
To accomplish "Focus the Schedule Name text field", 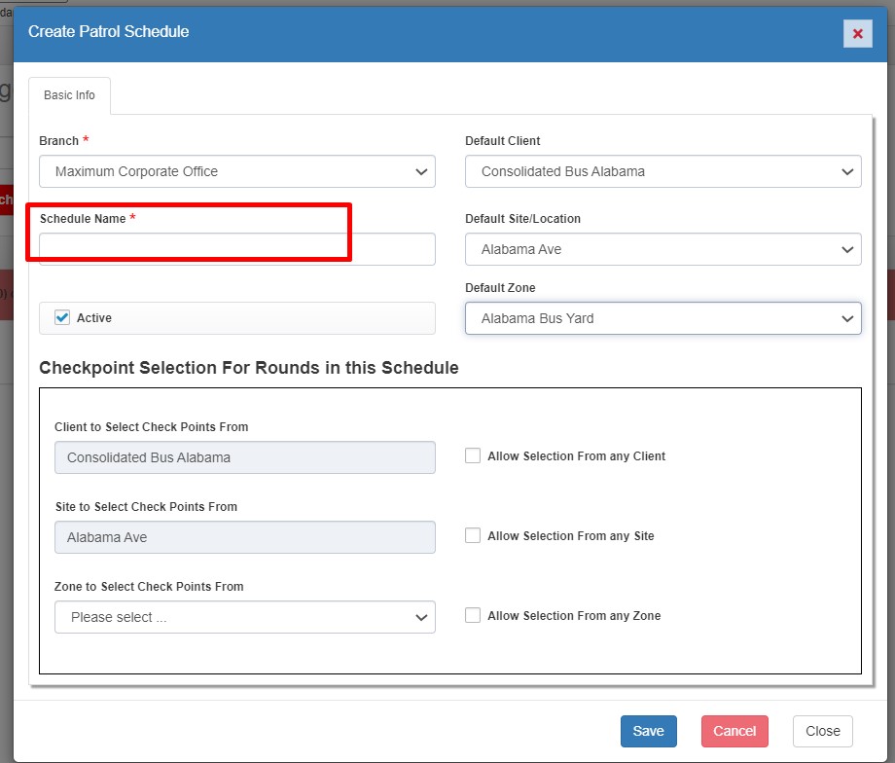I will (x=236, y=249).
